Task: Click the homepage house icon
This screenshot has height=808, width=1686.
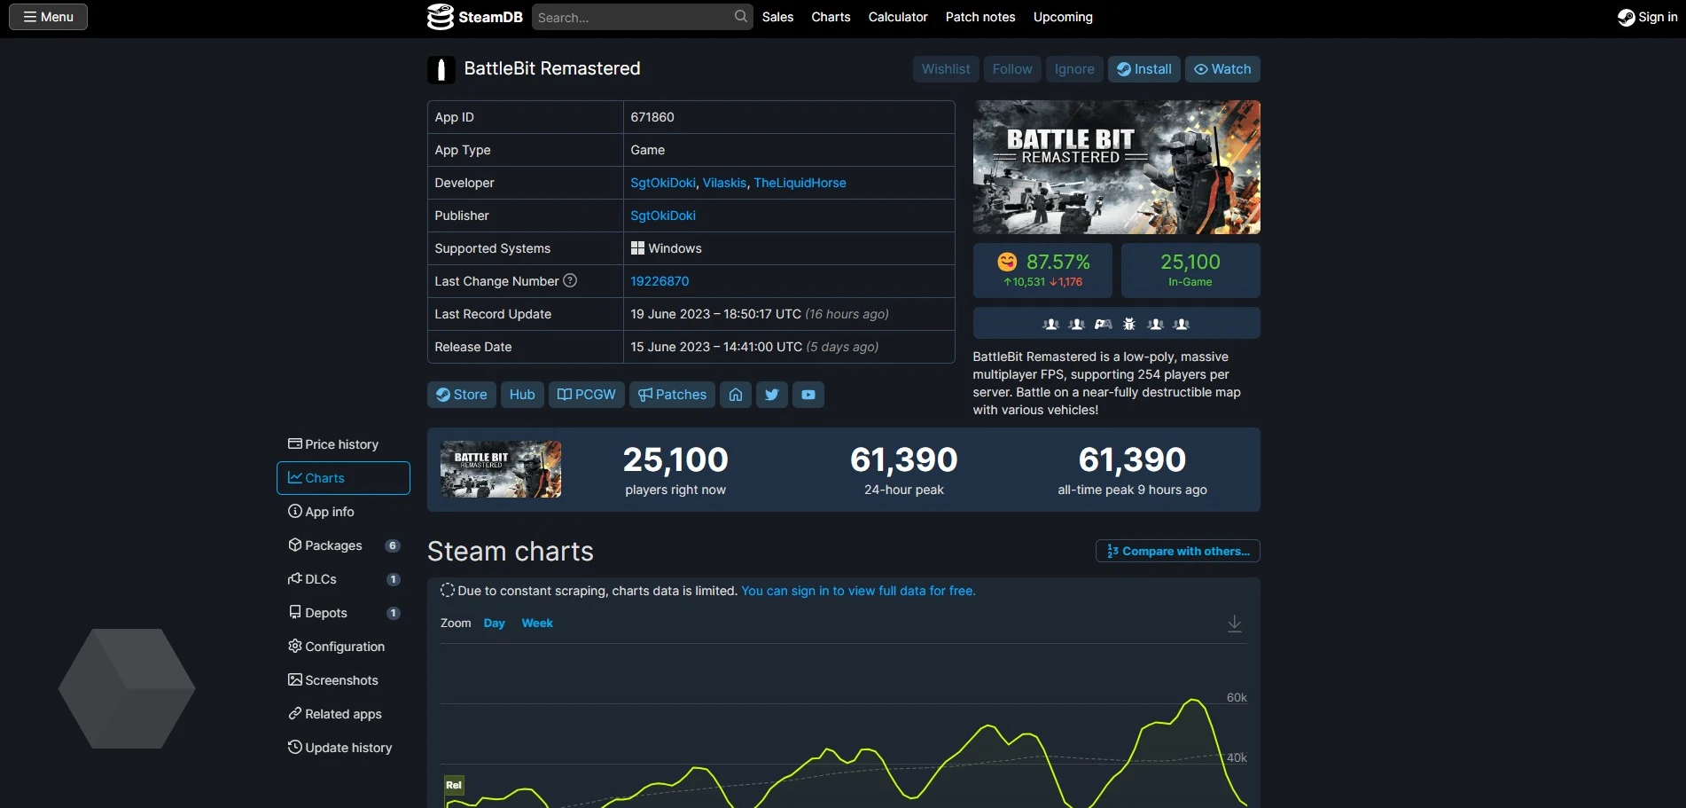Action: point(736,395)
